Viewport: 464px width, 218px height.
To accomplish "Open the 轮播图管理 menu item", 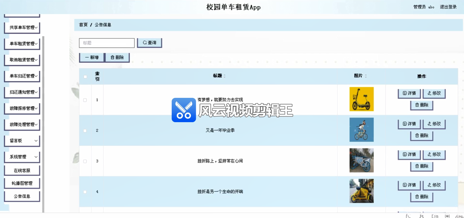I will point(22,183).
